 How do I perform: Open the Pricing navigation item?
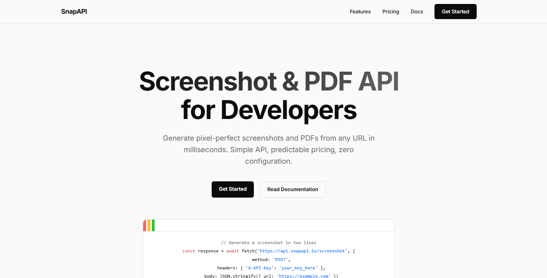(x=391, y=11)
